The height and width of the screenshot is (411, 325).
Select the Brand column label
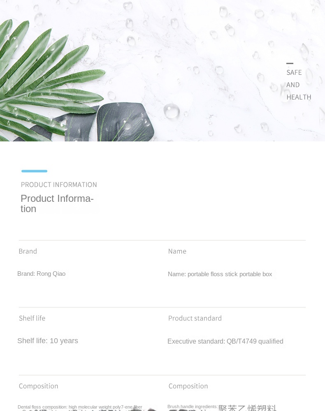tap(28, 252)
